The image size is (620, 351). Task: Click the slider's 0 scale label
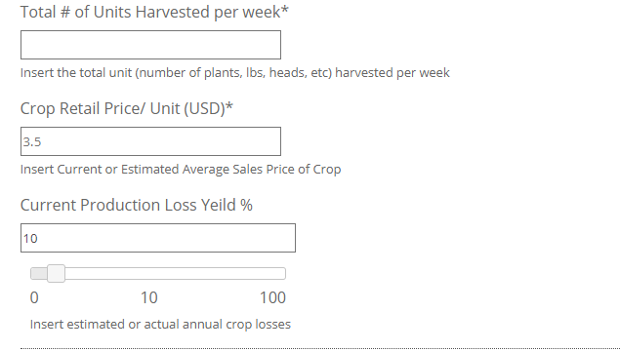click(x=34, y=297)
